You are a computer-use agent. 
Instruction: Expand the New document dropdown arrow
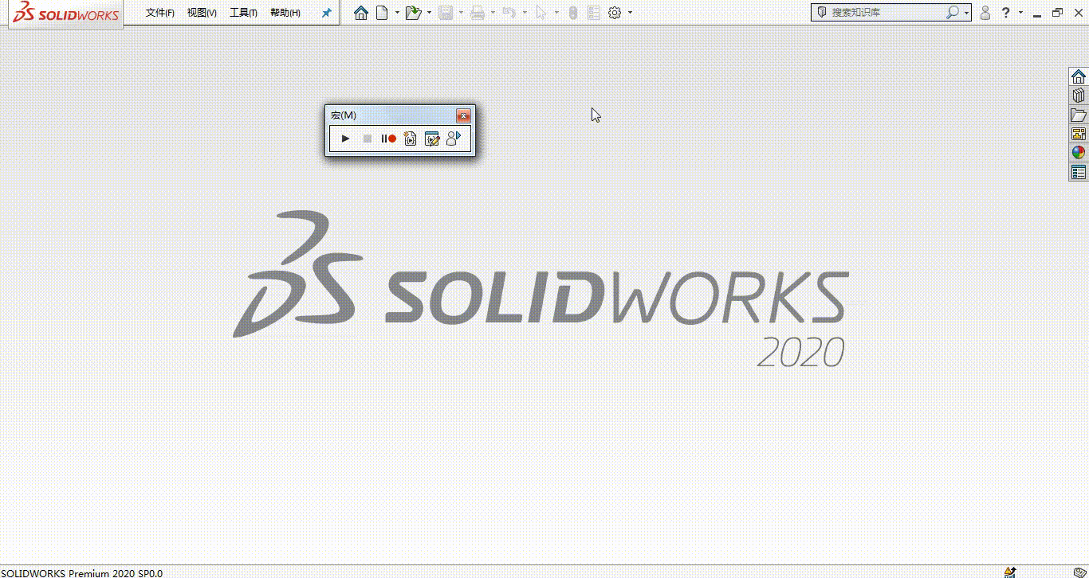(397, 13)
